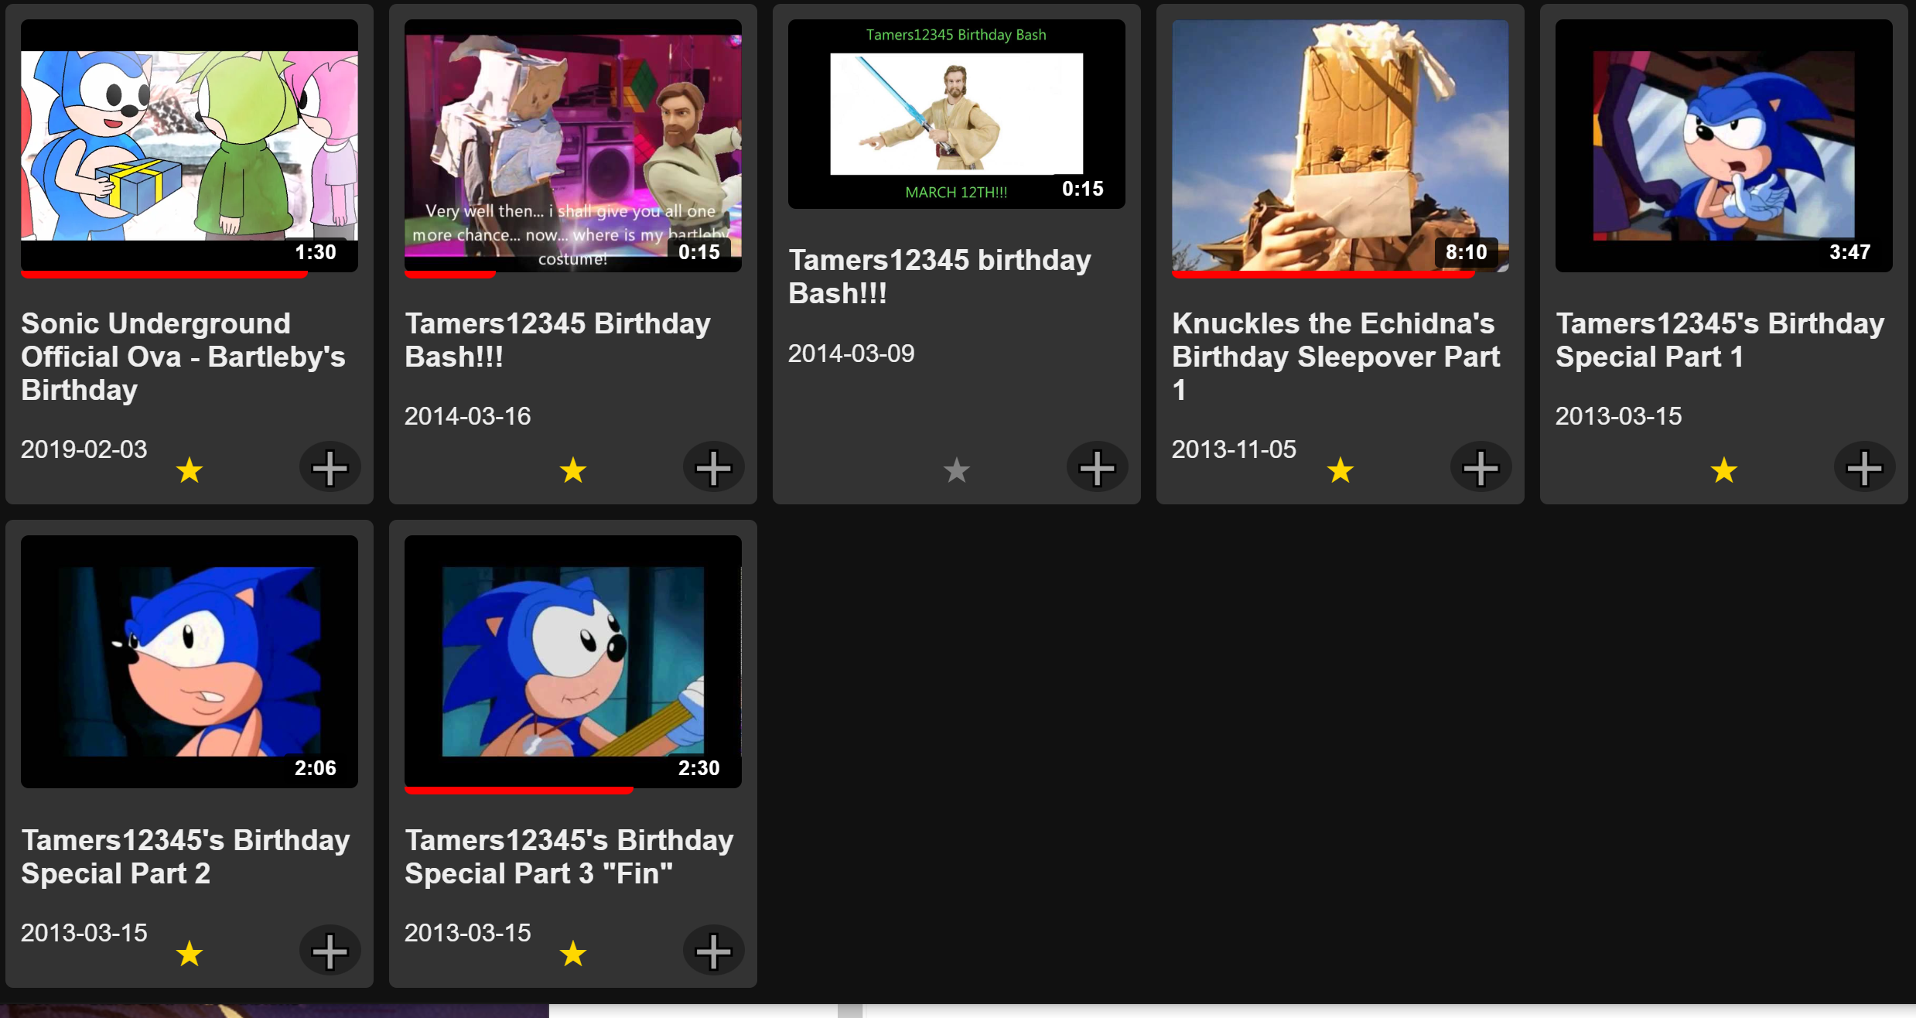Toggle star on Birthday Special Part 1
1916x1018 pixels.
pyautogui.click(x=1724, y=470)
